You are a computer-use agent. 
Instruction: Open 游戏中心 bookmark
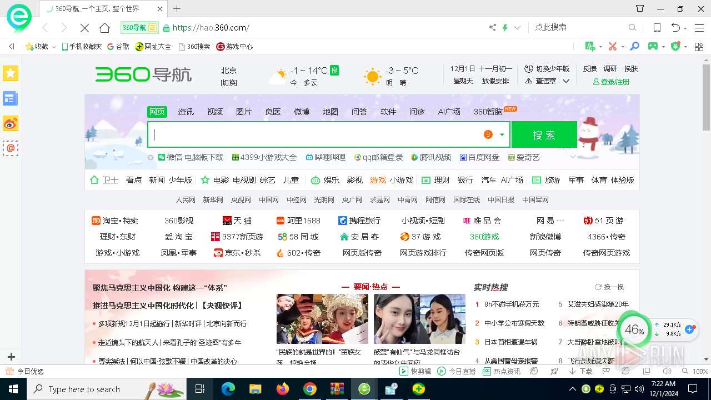[x=234, y=47]
